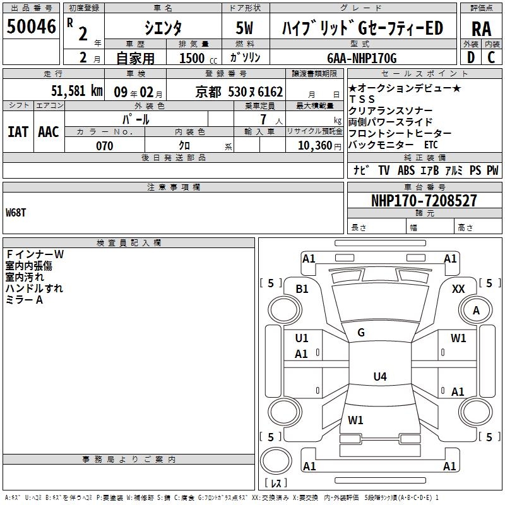This screenshot has height=505, width=505.
Task: Click the color number 070 field
Action: pos(105,146)
